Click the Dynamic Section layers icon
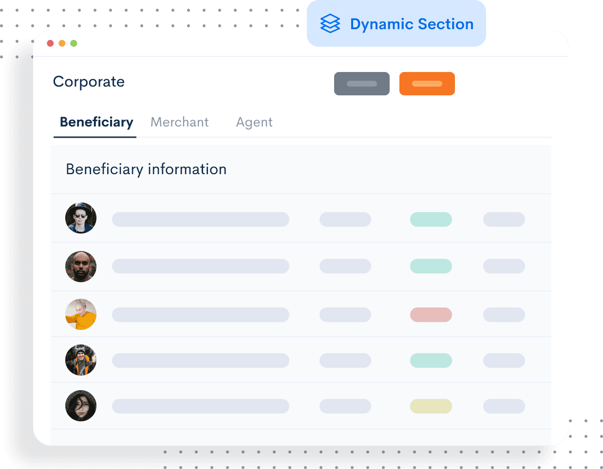 [330, 23]
